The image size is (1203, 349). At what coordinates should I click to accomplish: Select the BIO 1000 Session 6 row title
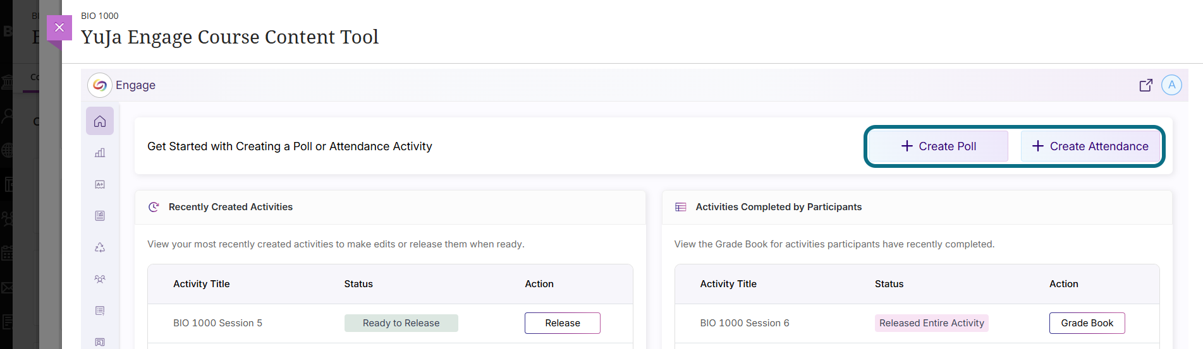click(x=745, y=323)
